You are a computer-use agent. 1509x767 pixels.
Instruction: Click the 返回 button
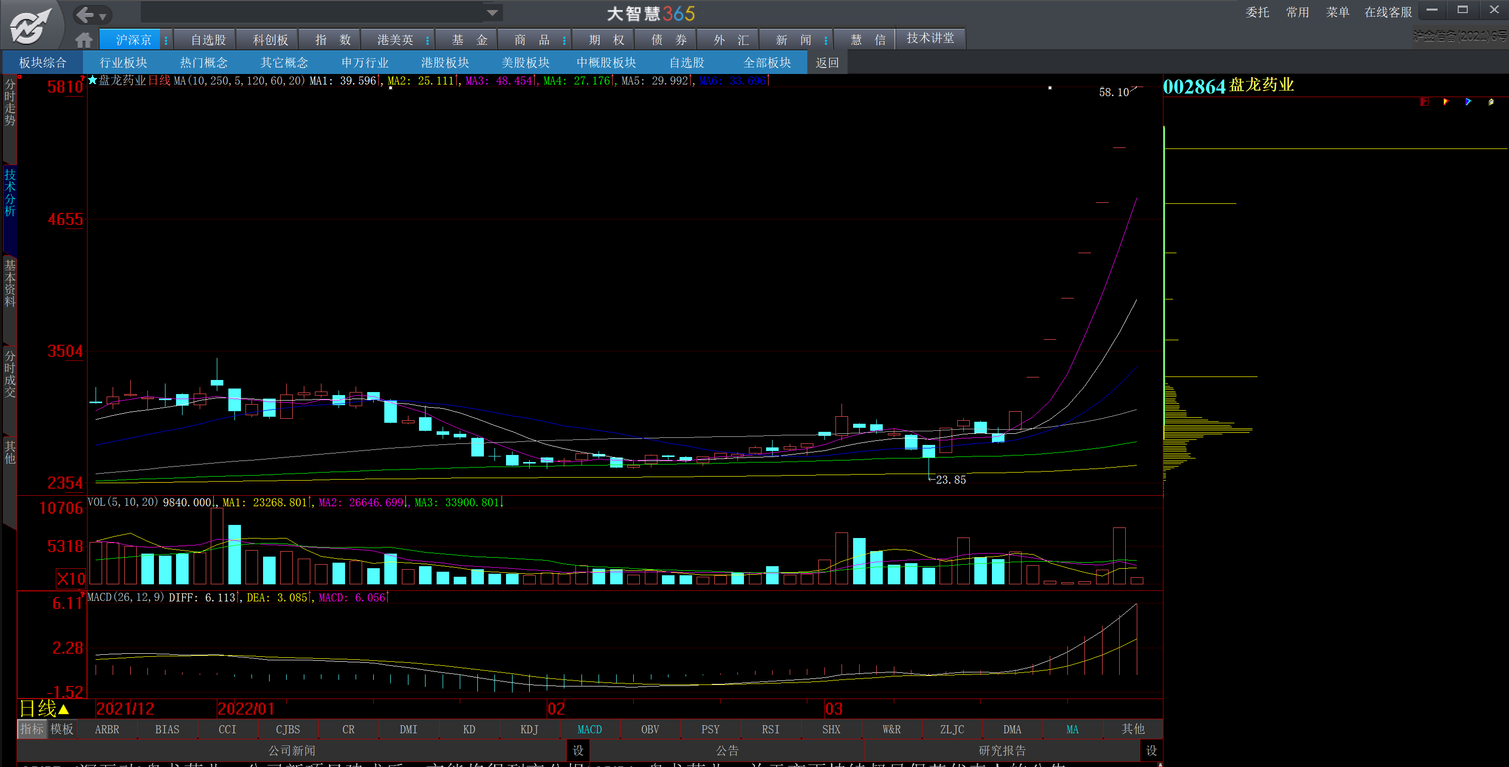(827, 63)
